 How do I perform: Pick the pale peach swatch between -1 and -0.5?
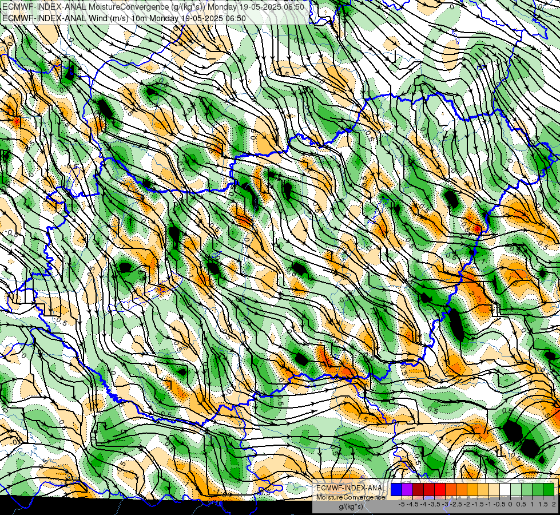click(494, 490)
